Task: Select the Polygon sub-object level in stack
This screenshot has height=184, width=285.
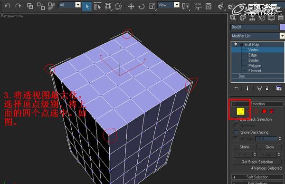Action: (255, 66)
